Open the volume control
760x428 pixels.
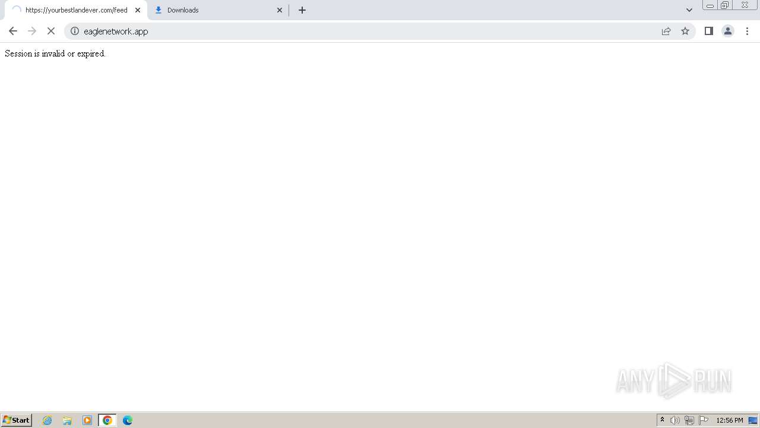675,420
